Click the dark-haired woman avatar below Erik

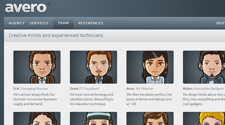37,118
